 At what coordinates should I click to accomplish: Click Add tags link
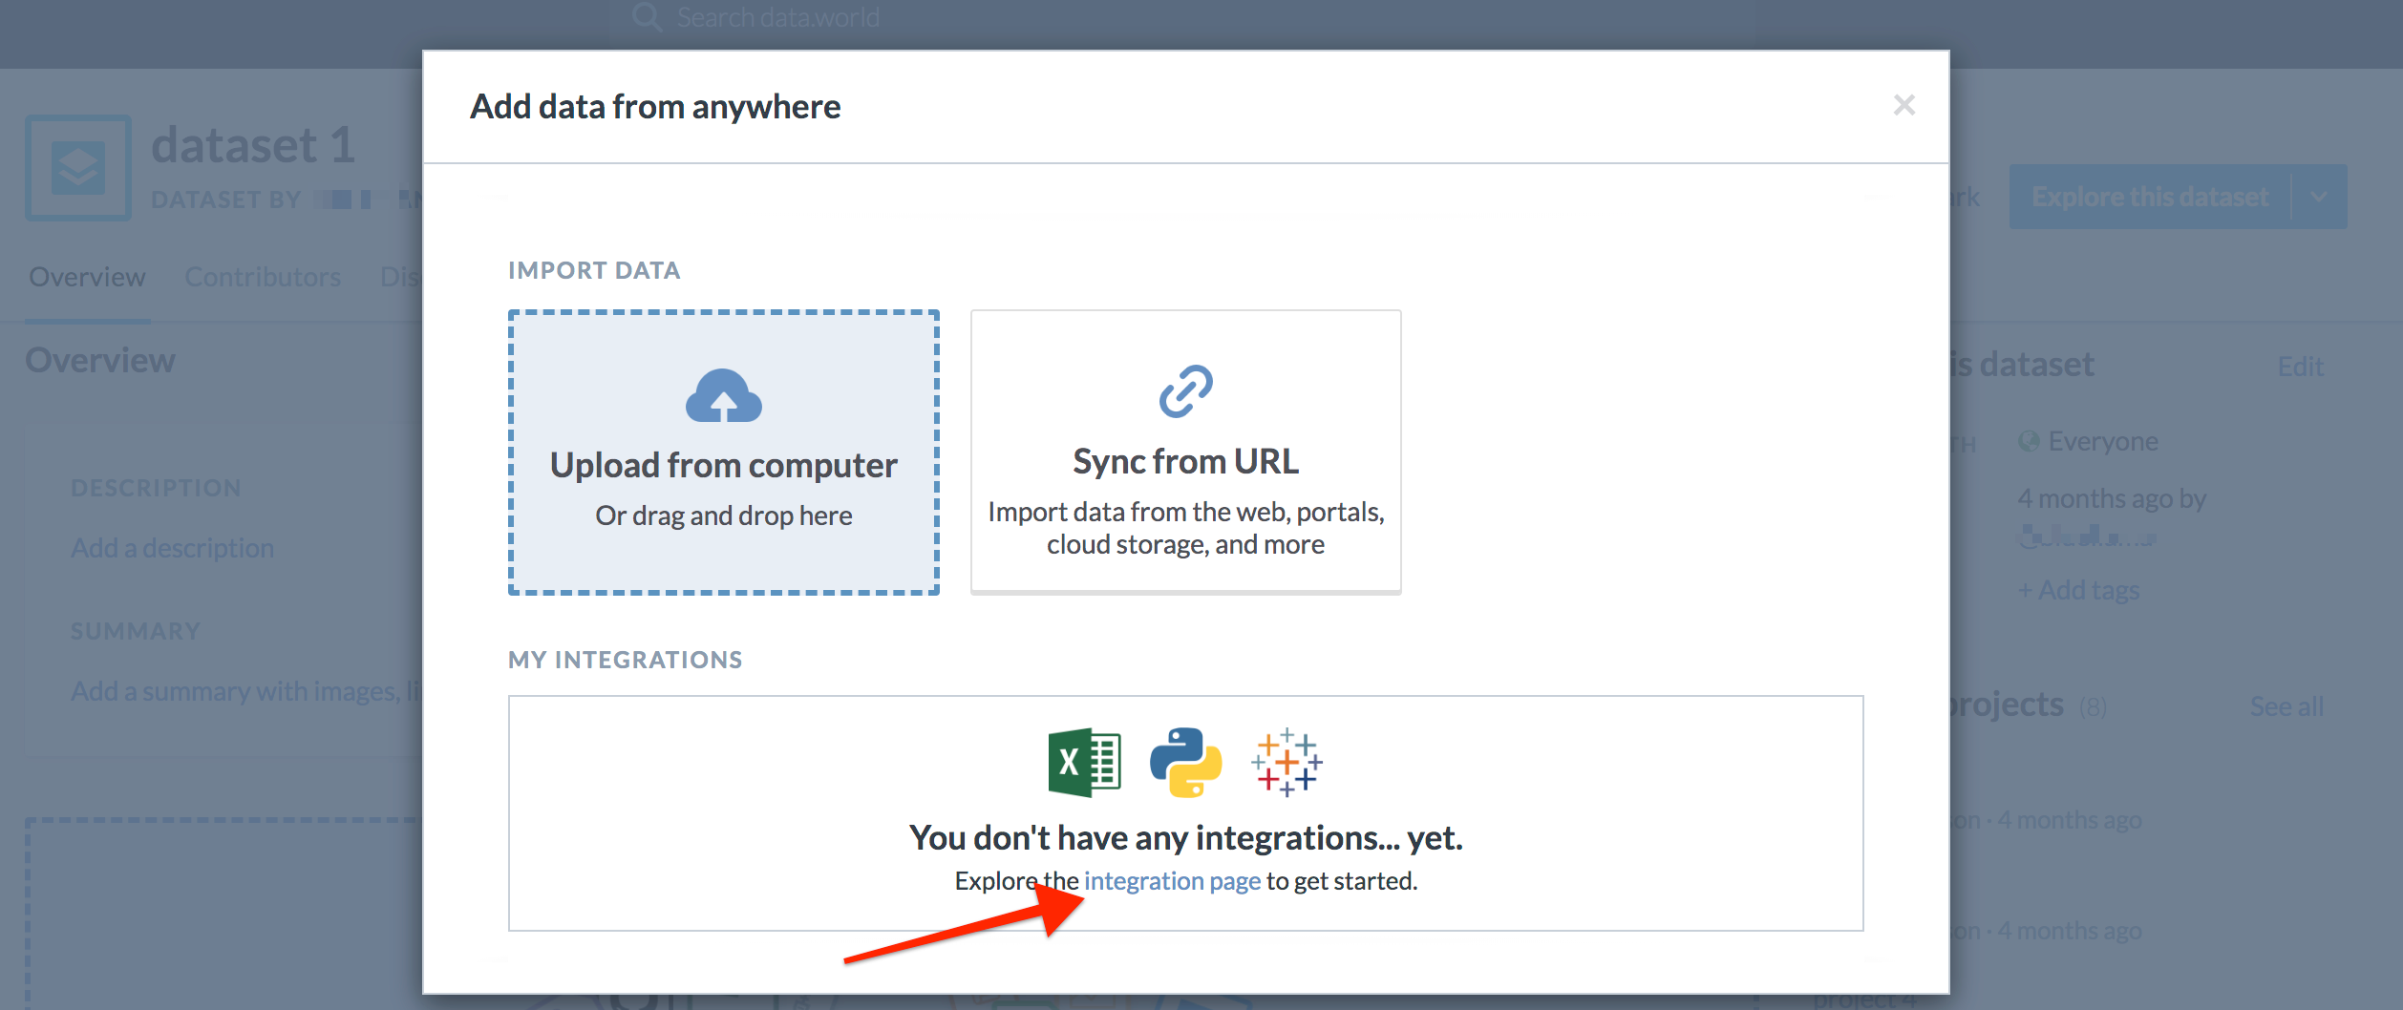click(2078, 590)
